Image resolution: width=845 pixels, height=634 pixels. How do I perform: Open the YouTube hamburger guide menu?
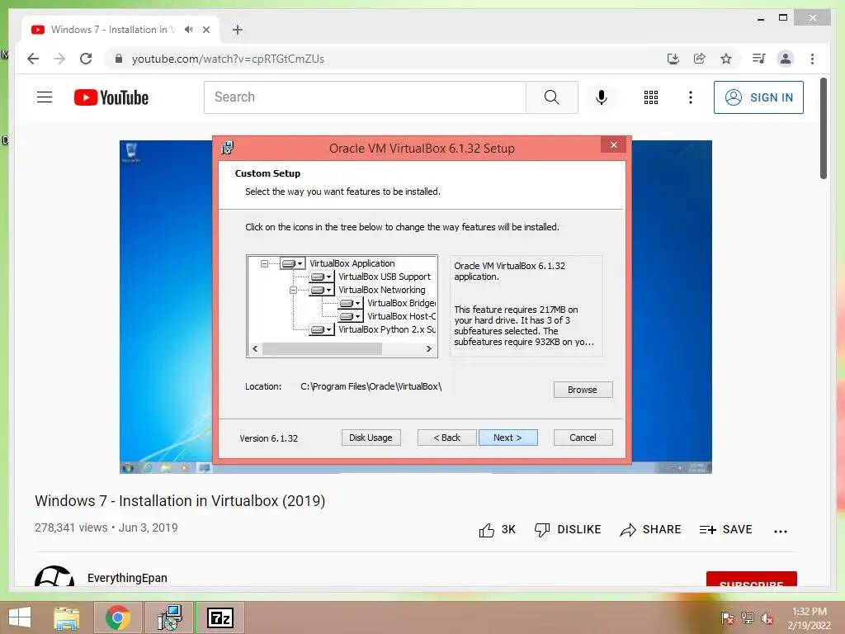point(45,97)
